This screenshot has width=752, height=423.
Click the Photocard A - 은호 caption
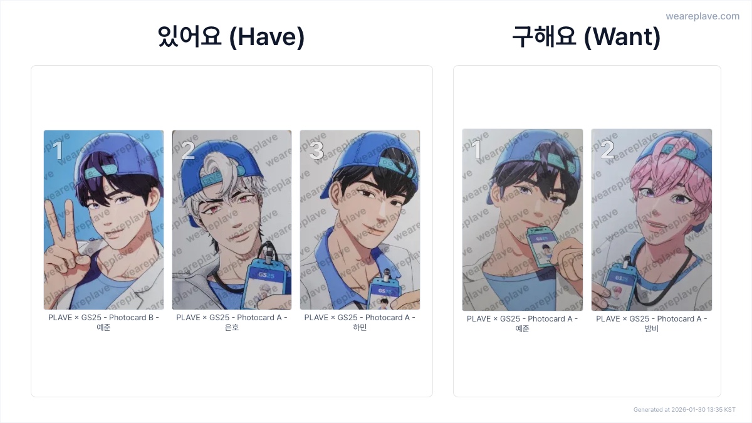[232, 322]
